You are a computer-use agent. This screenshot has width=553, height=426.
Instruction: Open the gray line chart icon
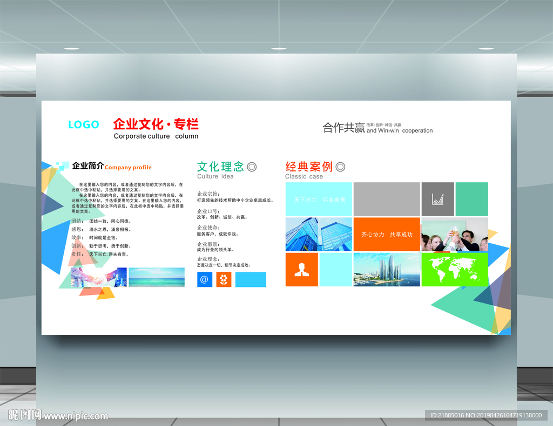[437, 198]
